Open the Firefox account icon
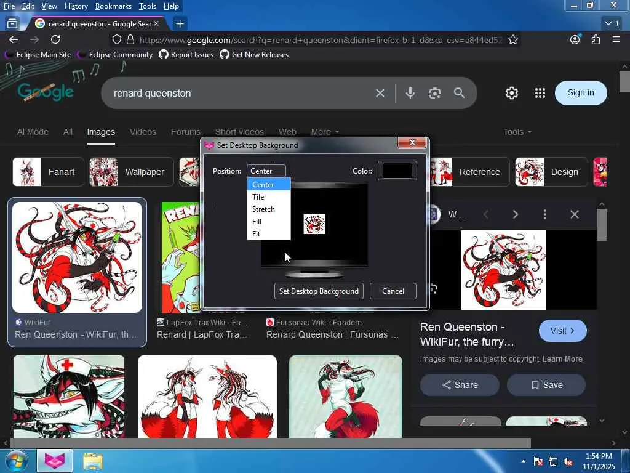The width and height of the screenshot is (630, 473). (x=575, y=39)
